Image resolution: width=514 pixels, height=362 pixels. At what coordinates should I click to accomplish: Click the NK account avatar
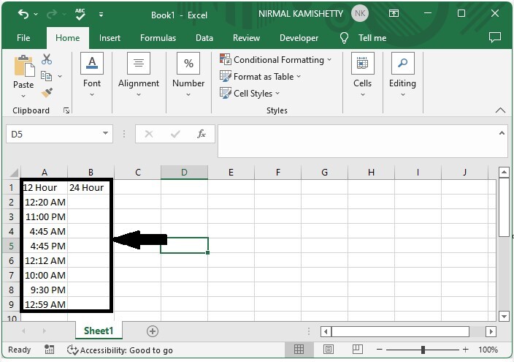pos(360,13)
